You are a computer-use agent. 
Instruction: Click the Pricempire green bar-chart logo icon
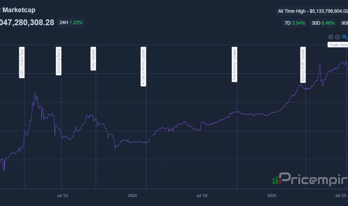(x=277, y=179)
